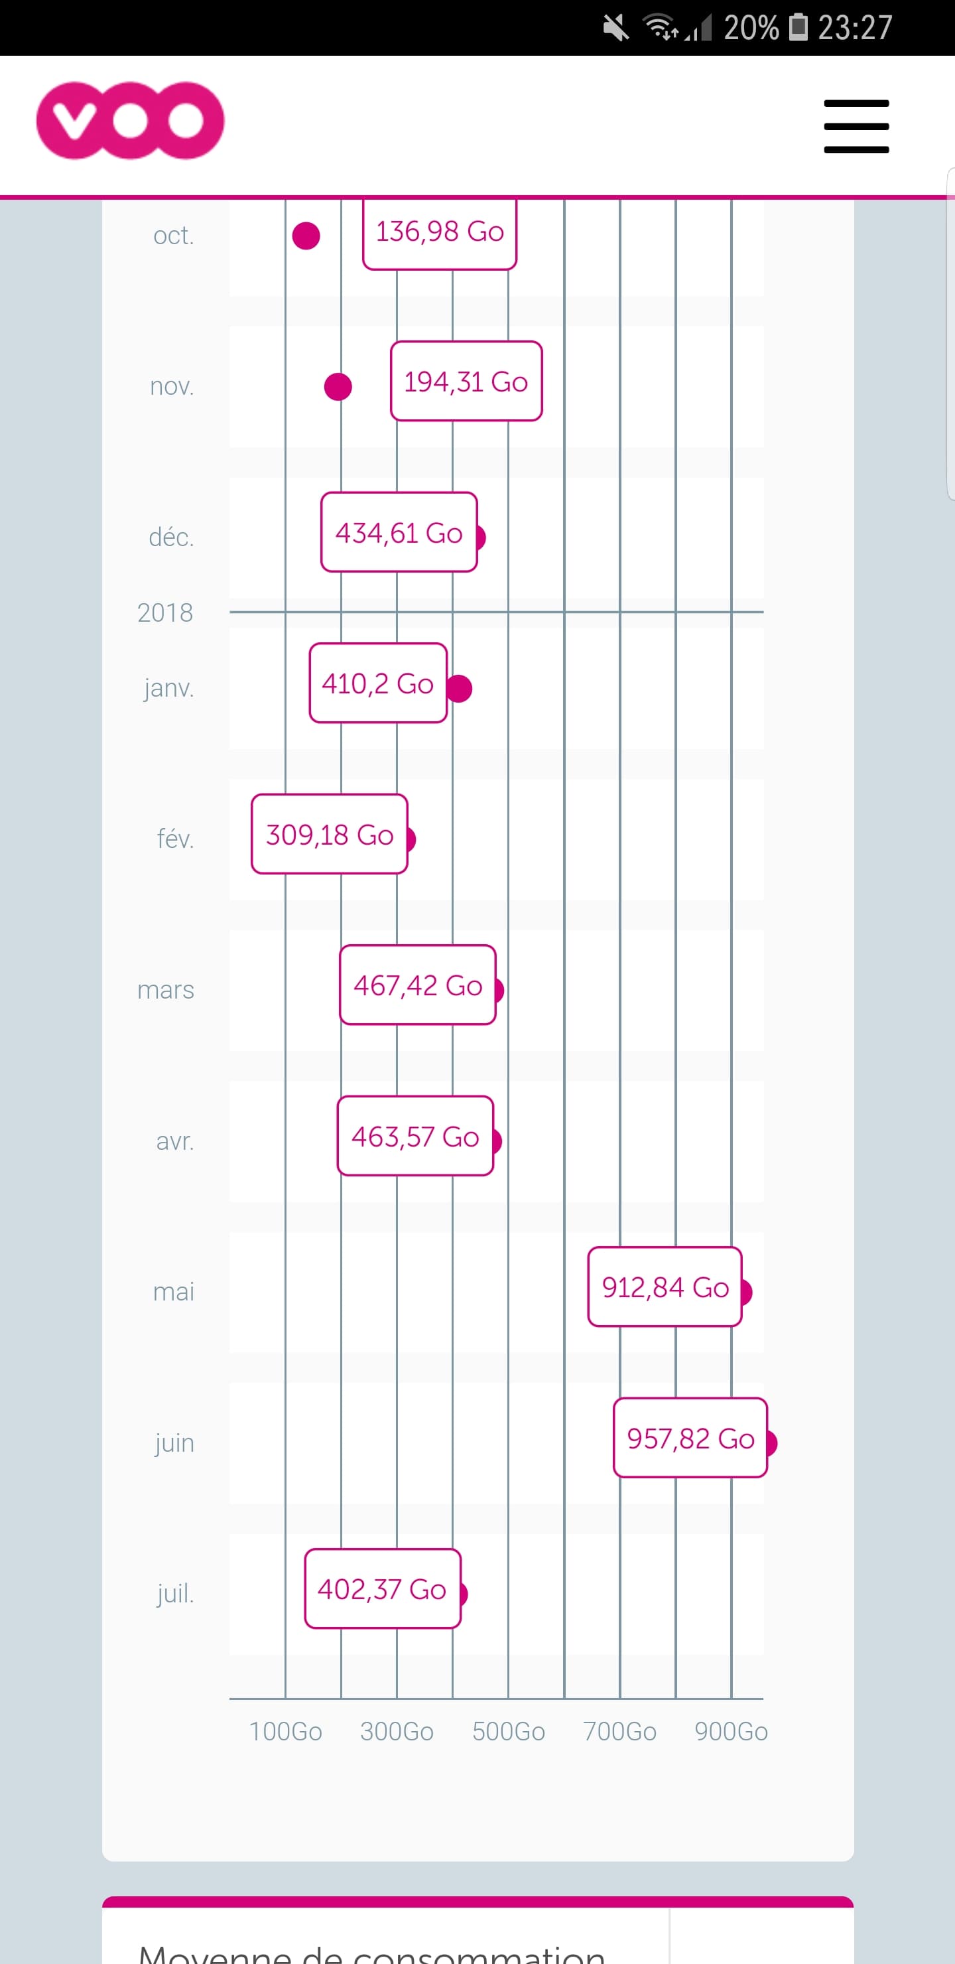
Task: Select the 467,42 Go March label
Action: [418, 985]
